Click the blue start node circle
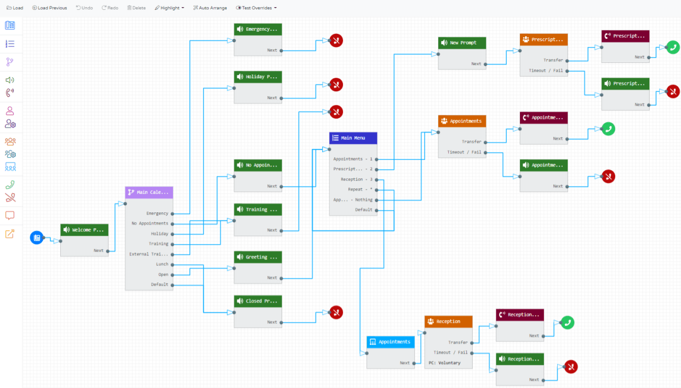This screenshot has height=388, width=681. (x=37, y=238)
